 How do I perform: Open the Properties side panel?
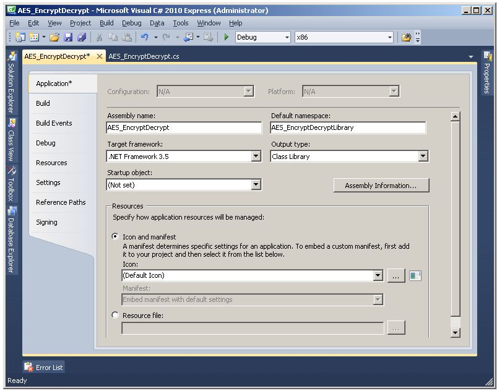click(x=487, y=73)
